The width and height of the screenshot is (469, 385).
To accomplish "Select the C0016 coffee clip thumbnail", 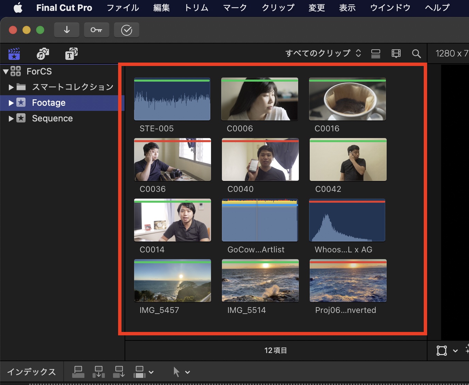I will (x=347, y=99).
